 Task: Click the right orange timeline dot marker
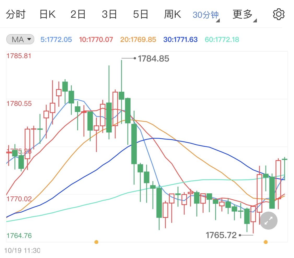[266, 242]
